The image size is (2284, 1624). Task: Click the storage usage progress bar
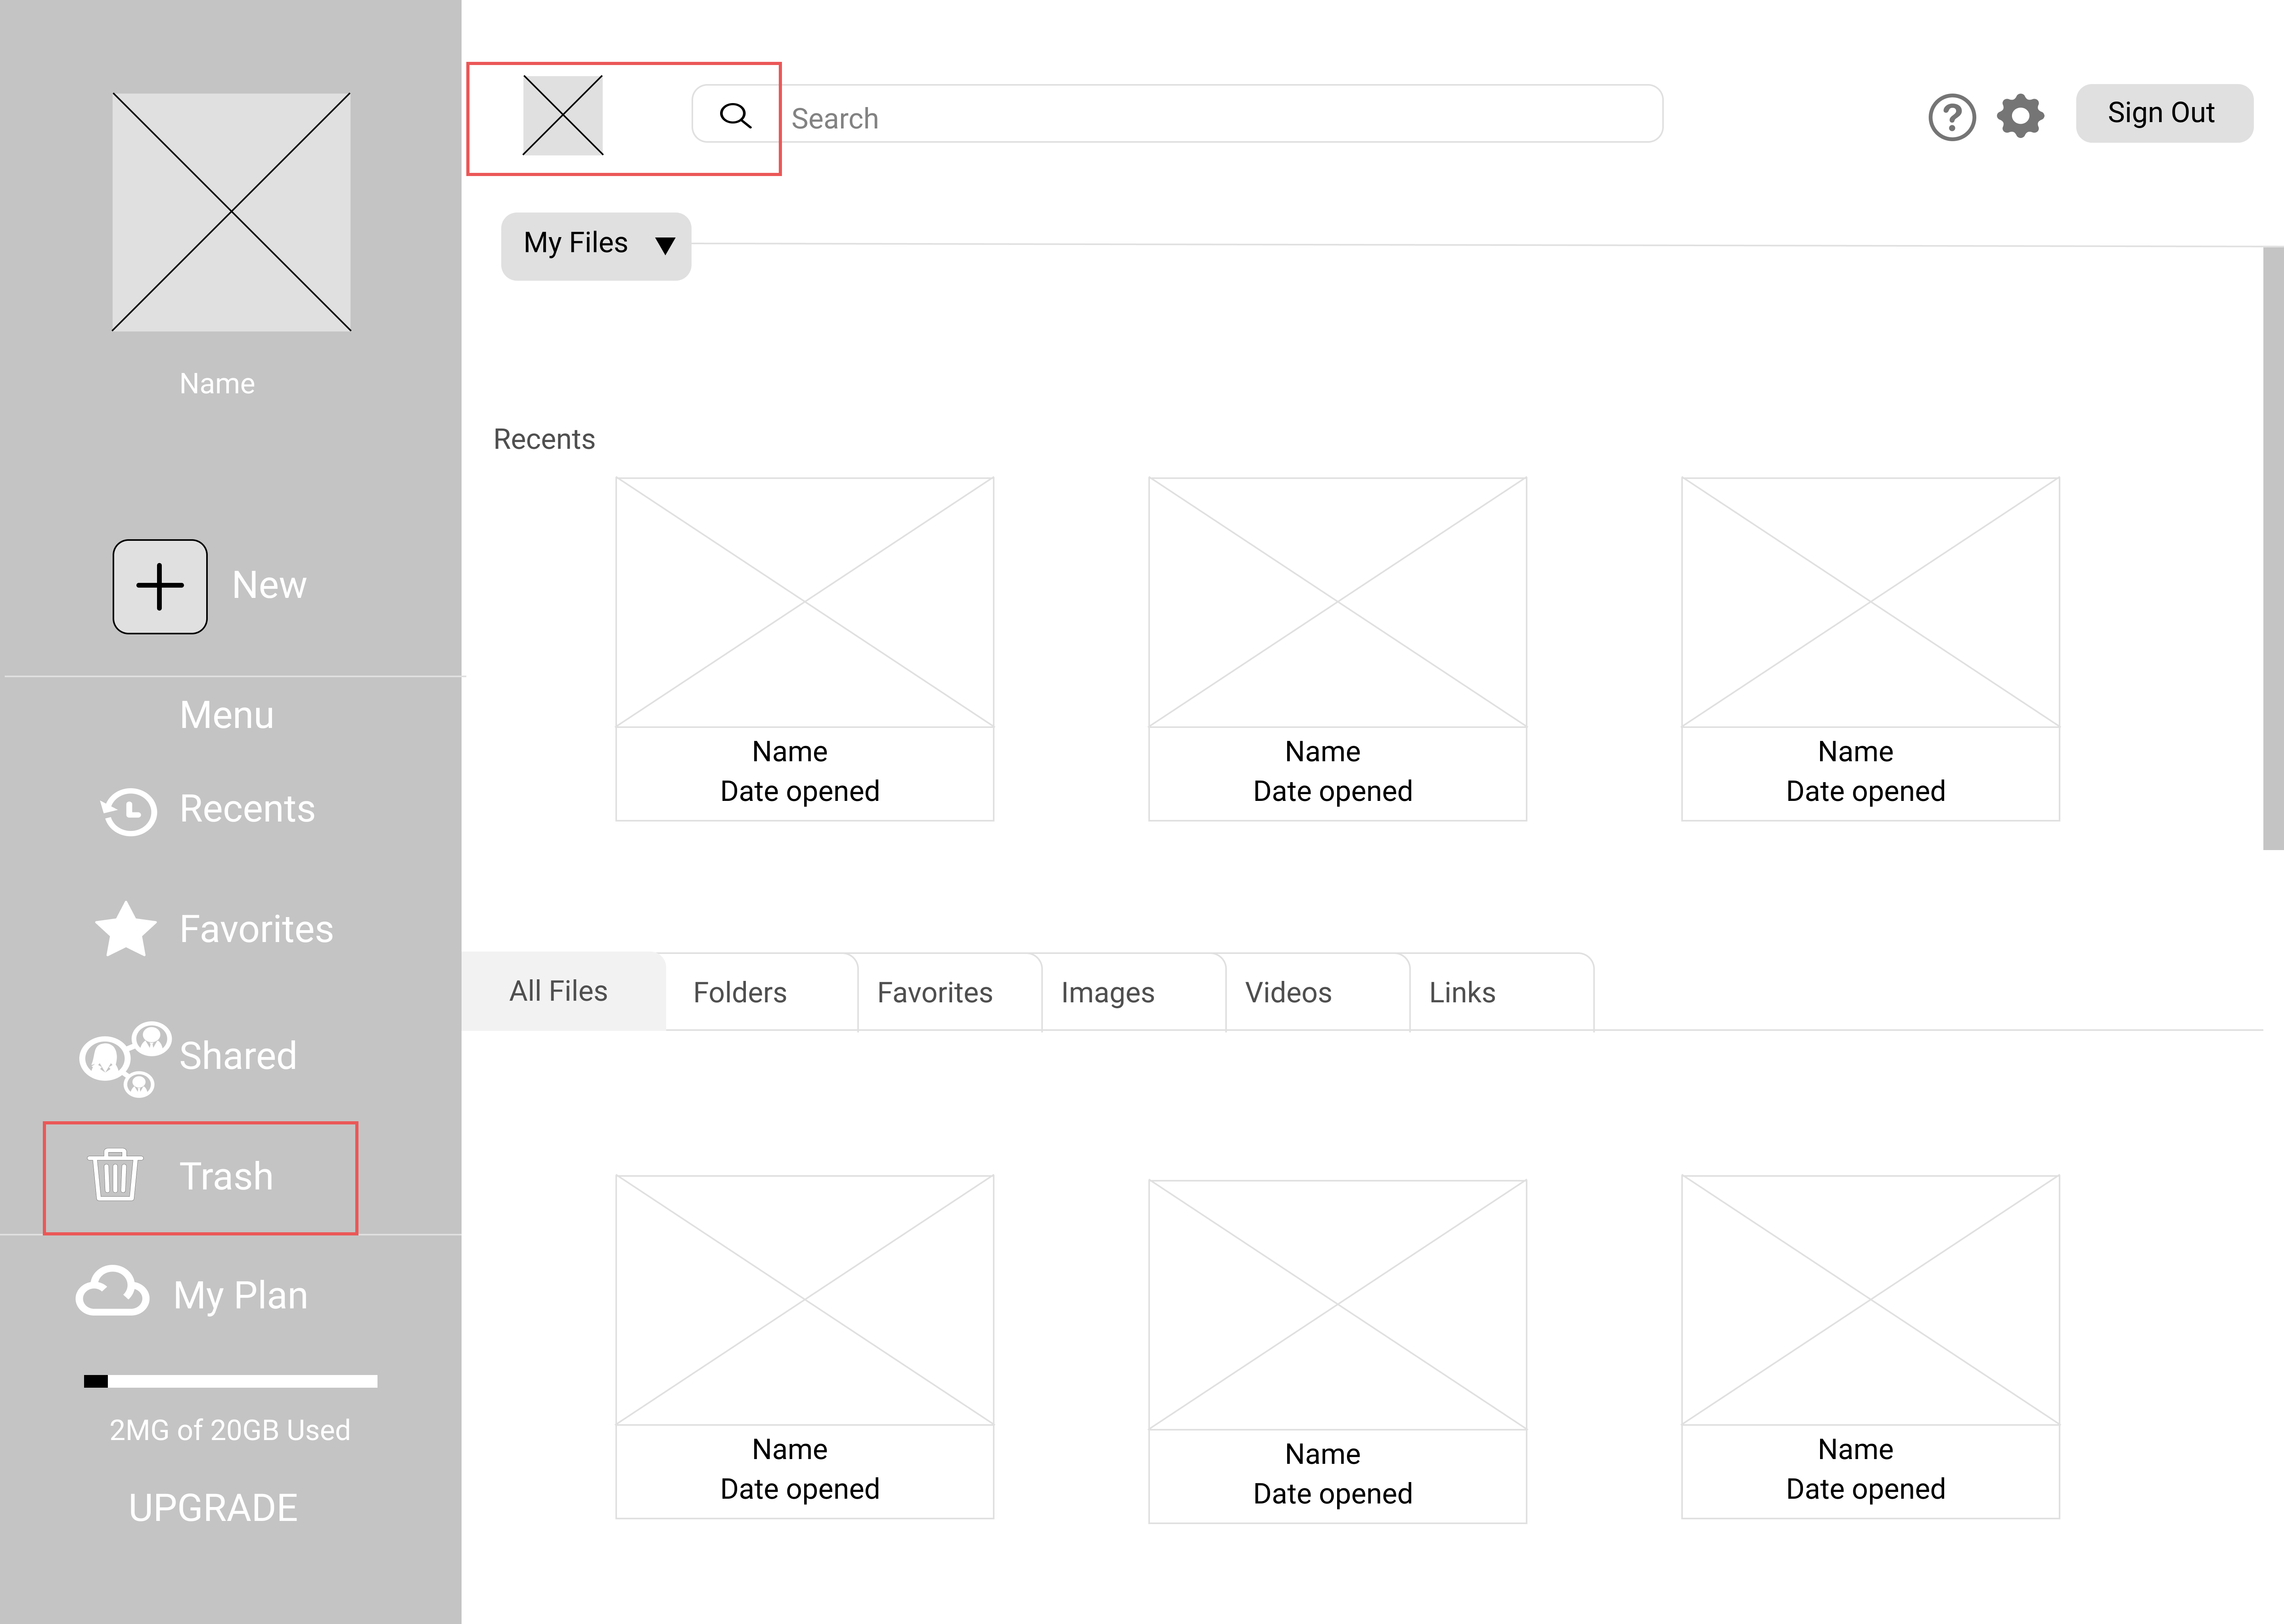(231, 1381)
